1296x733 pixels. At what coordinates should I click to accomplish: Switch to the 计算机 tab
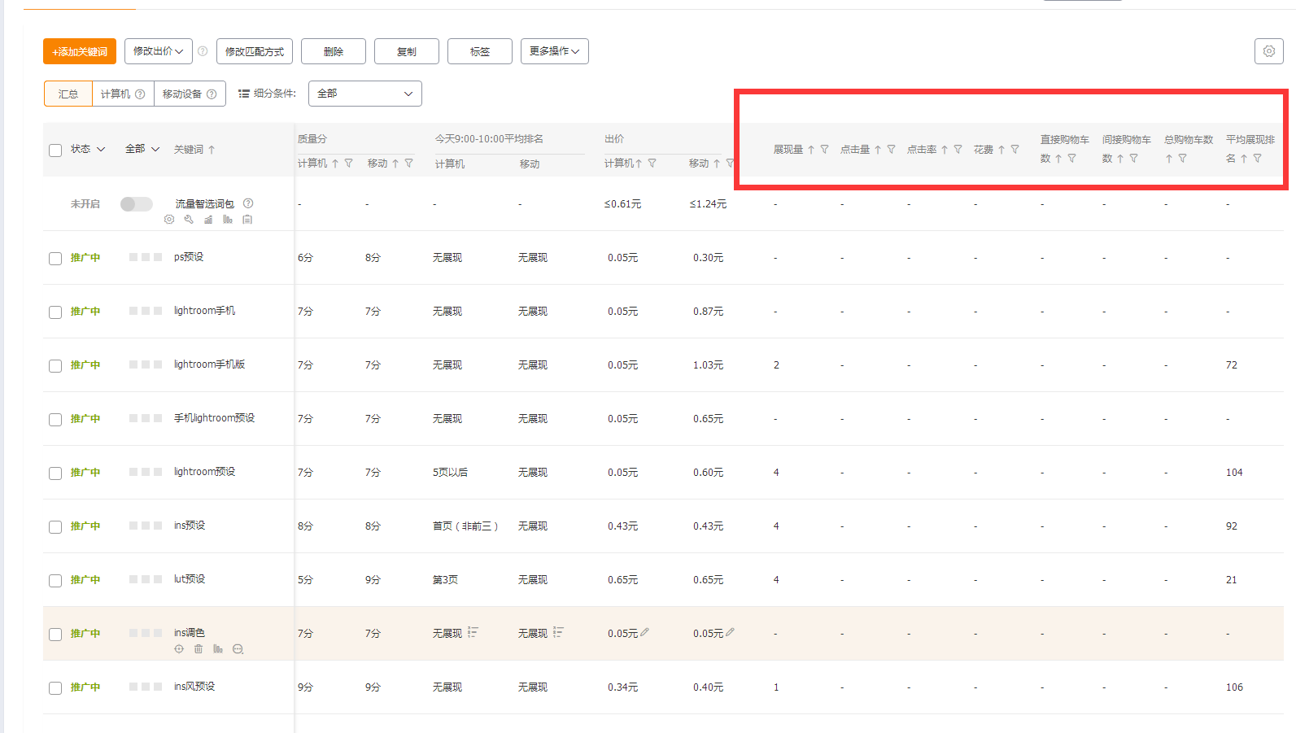[x=123, y=94]
